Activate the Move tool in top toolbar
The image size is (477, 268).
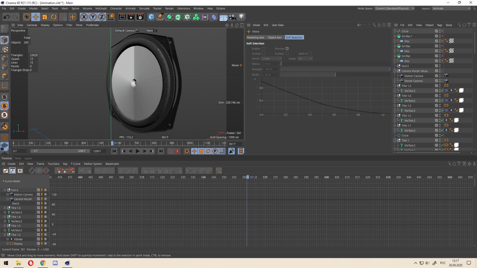click(x=35, y=17)
